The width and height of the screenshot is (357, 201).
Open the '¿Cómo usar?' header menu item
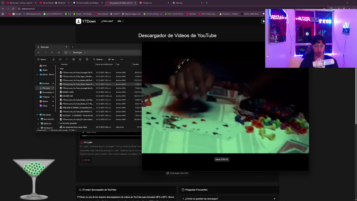107,21
